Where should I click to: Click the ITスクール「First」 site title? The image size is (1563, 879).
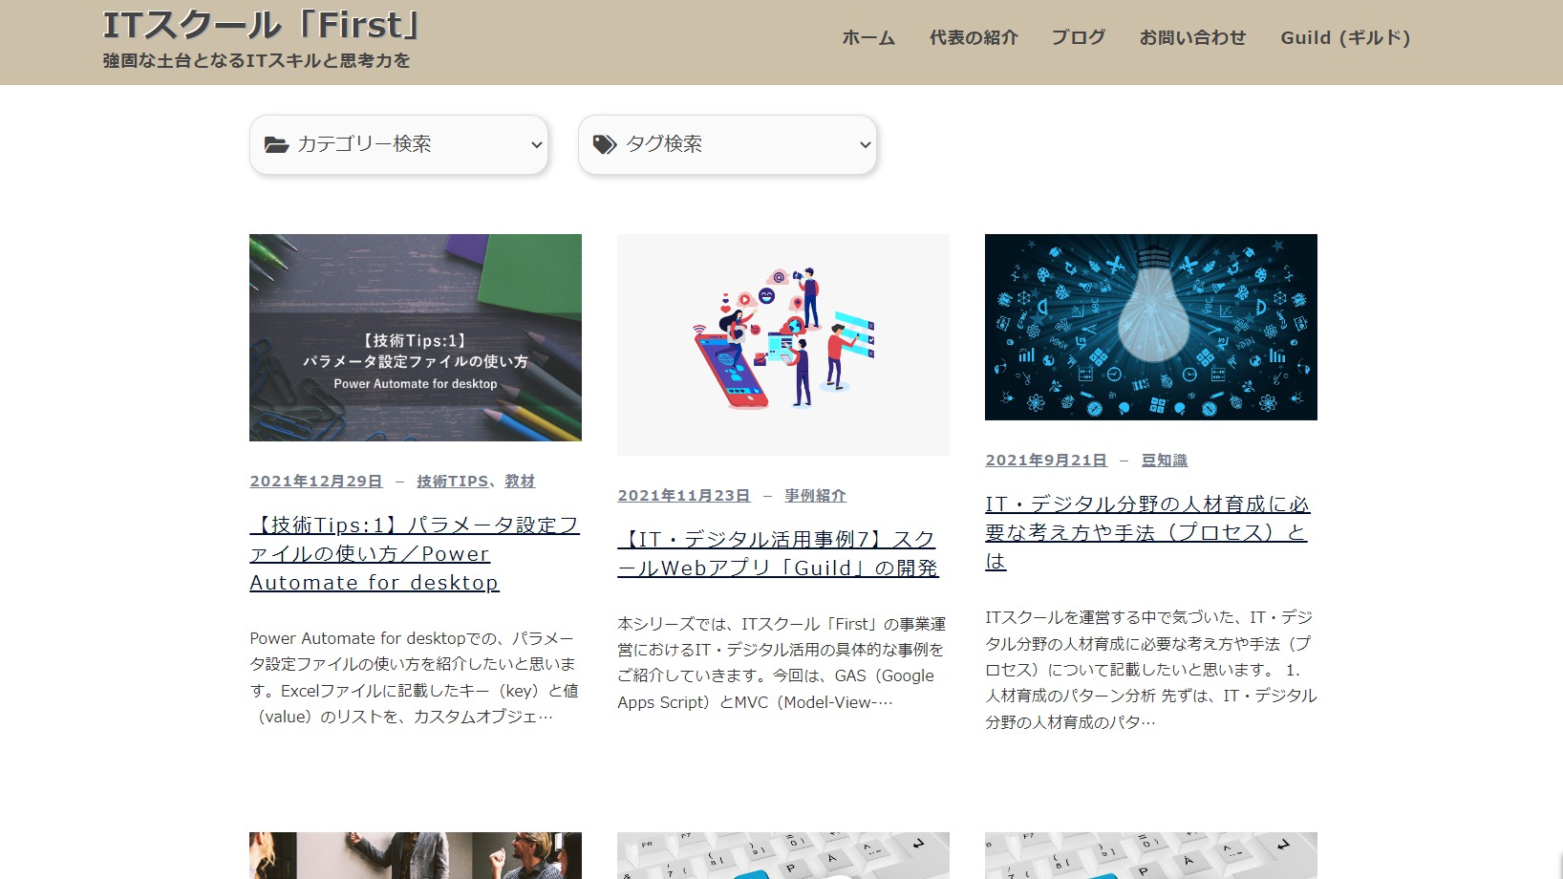pyautogui.click(x=261, y=26)
